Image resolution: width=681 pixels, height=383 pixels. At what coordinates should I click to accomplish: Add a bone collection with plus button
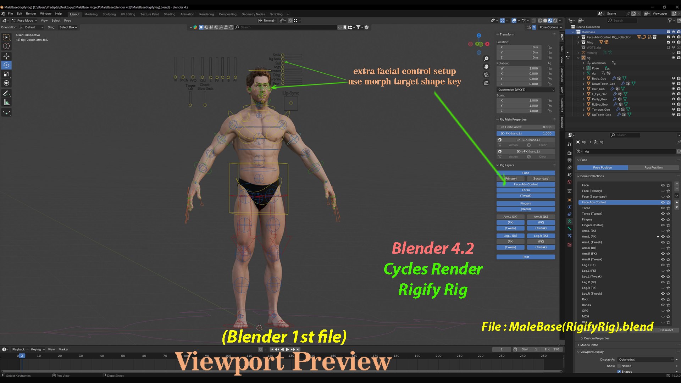click(676, 184)
